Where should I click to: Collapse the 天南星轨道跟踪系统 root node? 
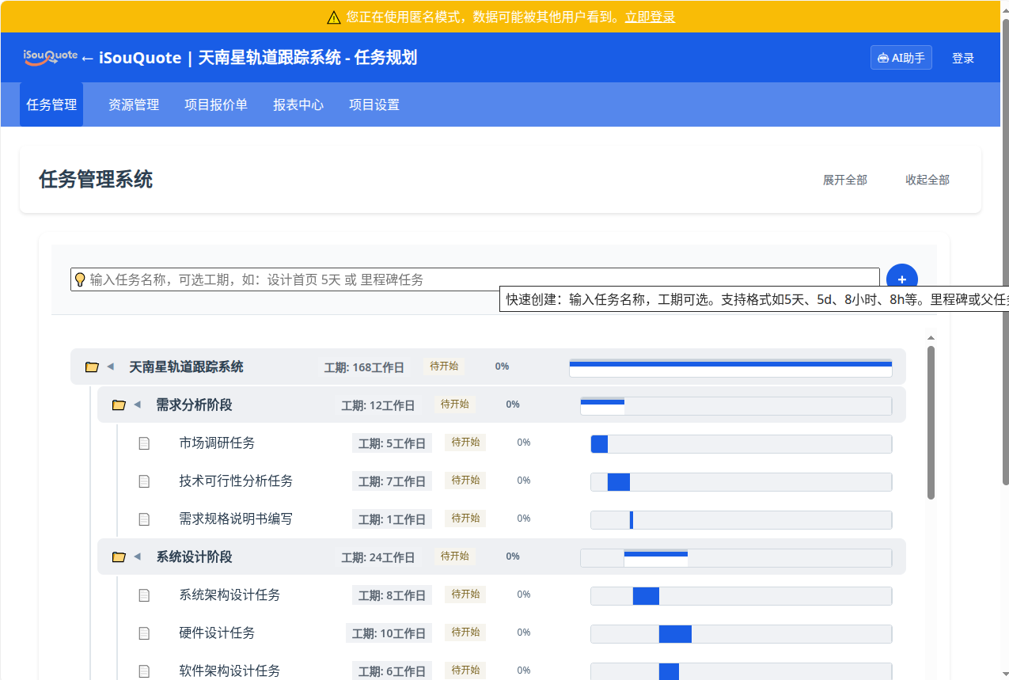click(x=111, y=367)
